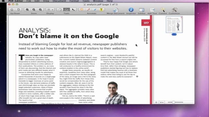
Task: Click the Merge Document icon
Action: coord(116,10)
